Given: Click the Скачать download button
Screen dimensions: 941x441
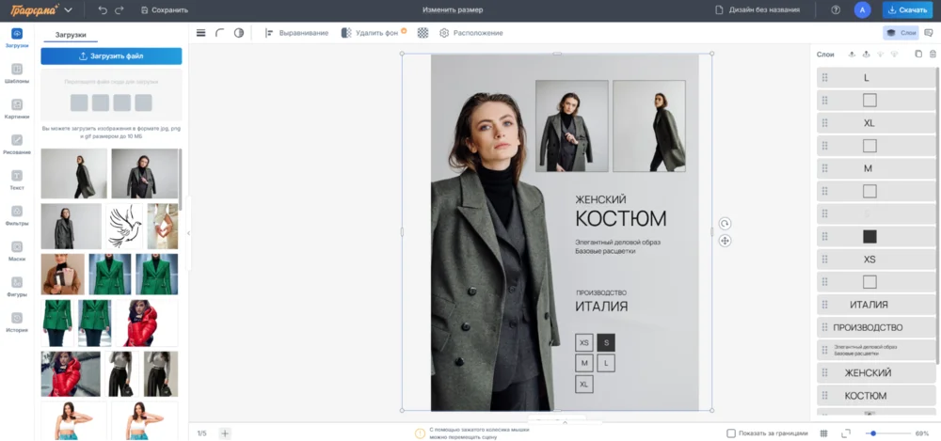Looking at the screenshot, I should point(907,9).
